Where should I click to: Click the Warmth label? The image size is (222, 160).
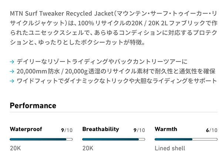tap(166, 129)
